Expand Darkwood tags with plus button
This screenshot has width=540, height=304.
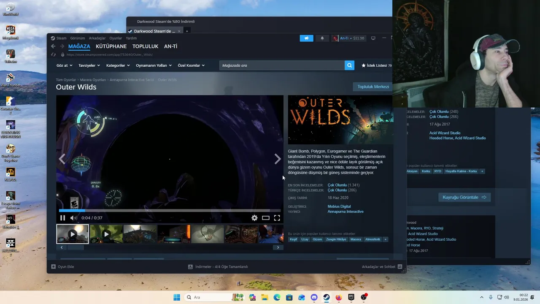click(482, 171)
